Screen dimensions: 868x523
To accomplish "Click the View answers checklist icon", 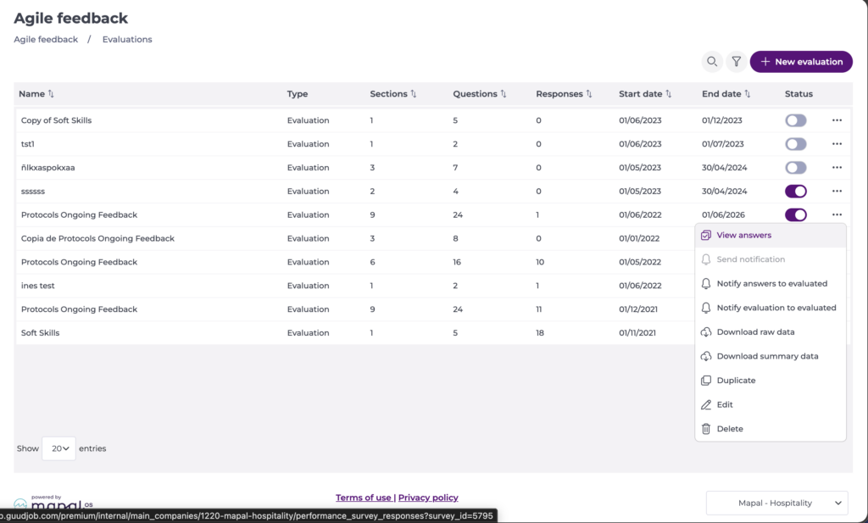I will [706, 235].
